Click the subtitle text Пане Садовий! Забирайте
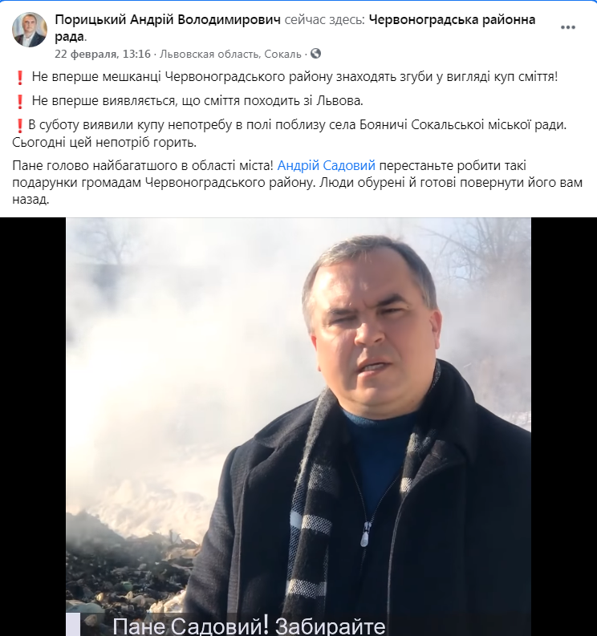597x636 pixels. 249,626
